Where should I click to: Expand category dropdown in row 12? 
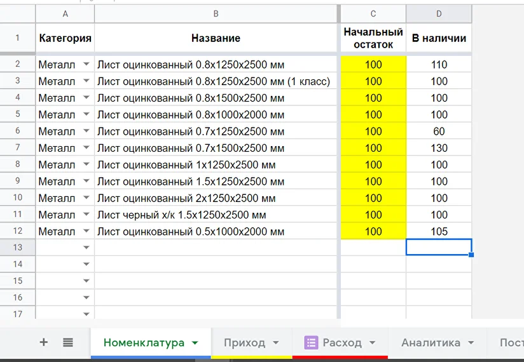[x=86, y=231]
